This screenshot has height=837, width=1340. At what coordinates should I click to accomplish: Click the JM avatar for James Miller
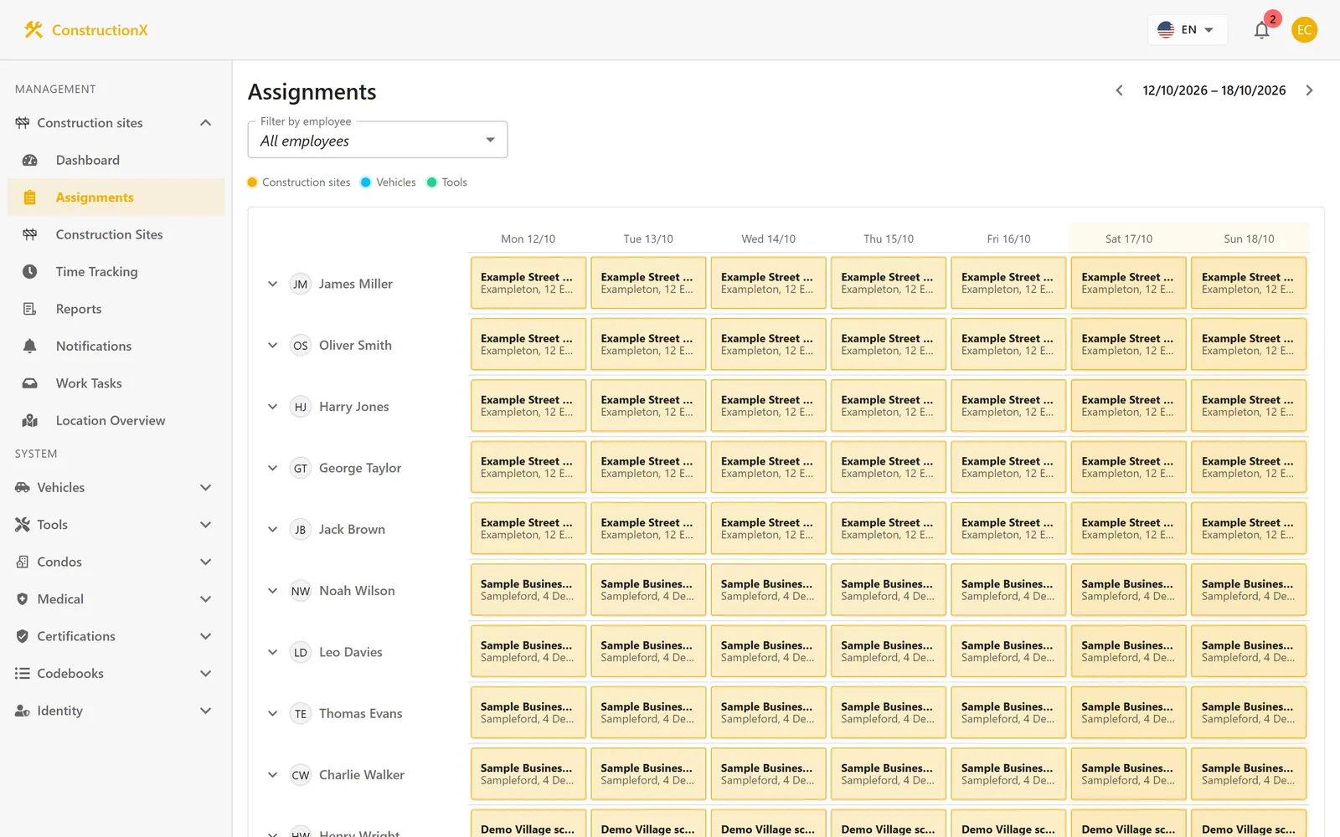pos(300,284)
